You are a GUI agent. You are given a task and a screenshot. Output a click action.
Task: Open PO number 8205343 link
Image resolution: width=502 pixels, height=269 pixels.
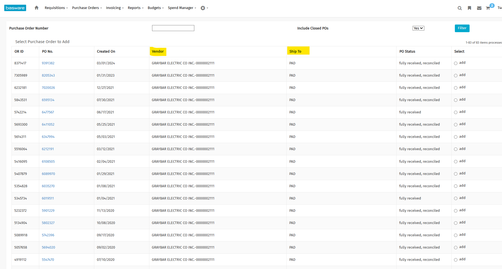point(48,75)
